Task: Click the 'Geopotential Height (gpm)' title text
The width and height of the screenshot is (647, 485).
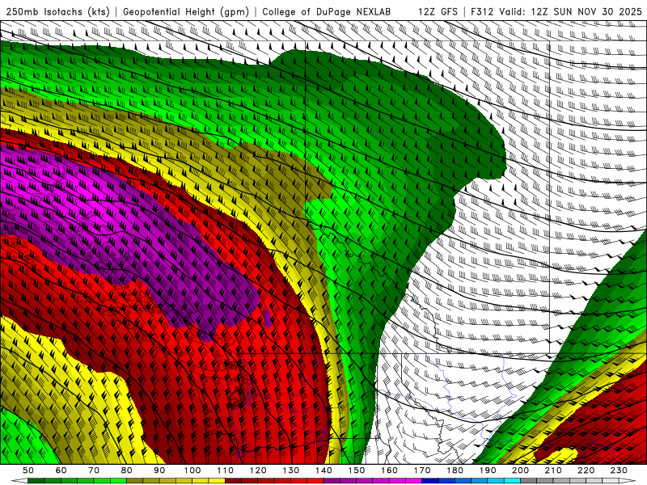Action: (x=186, y=11)
